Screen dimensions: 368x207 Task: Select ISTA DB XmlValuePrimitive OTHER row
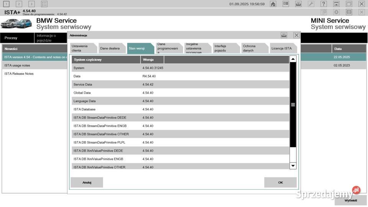180,166
